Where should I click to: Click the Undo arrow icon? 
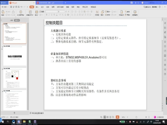(x=21, y=7)
